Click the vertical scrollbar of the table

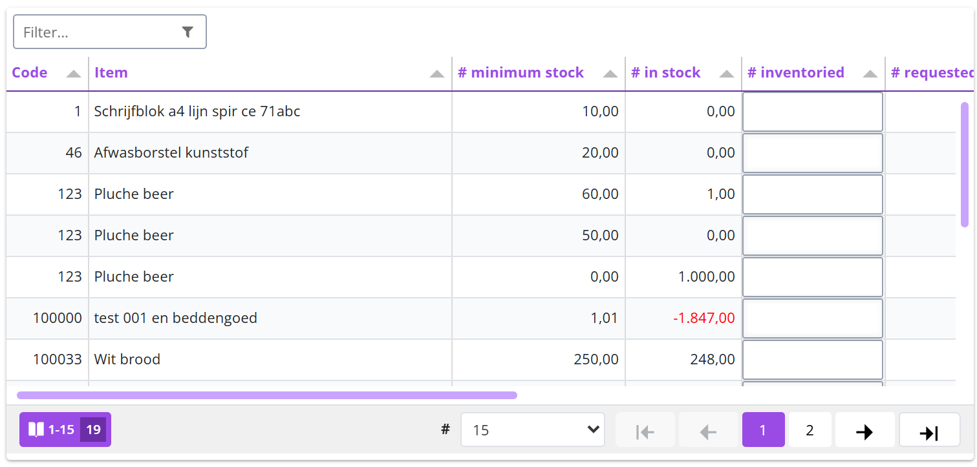[x=965, y=165]
